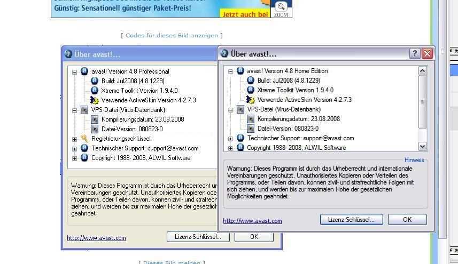Select 'Verwende ActiveSkin Version 4.2.7.3' in Home Edition window

coord(305,99)
